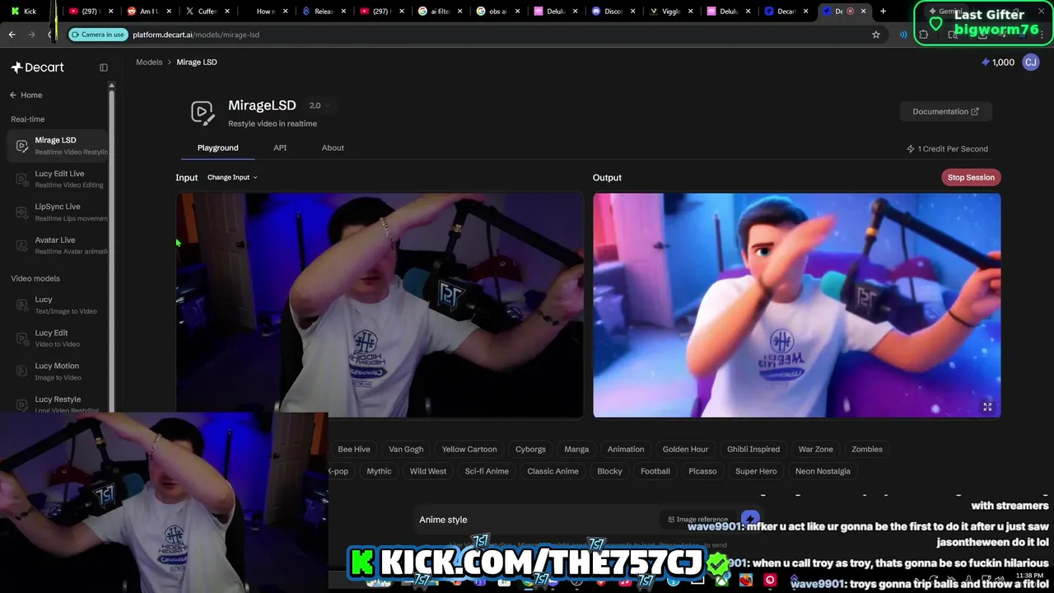This screenshot has width=1054, height=593.
Task: Click the Camera in use indicator
Action: coord(97,35)
